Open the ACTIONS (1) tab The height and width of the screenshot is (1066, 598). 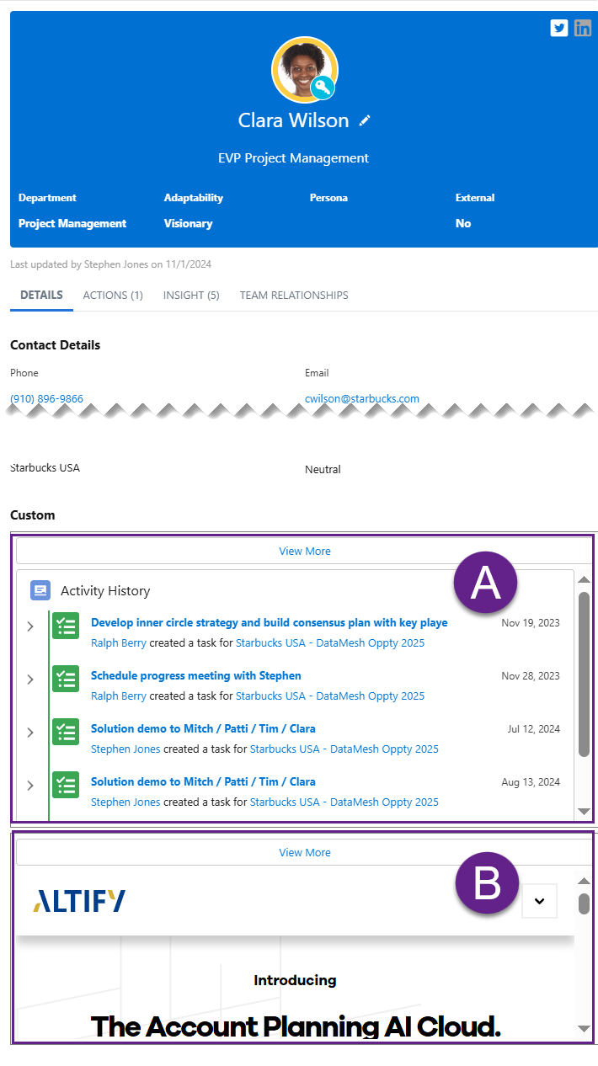(113, 296)
